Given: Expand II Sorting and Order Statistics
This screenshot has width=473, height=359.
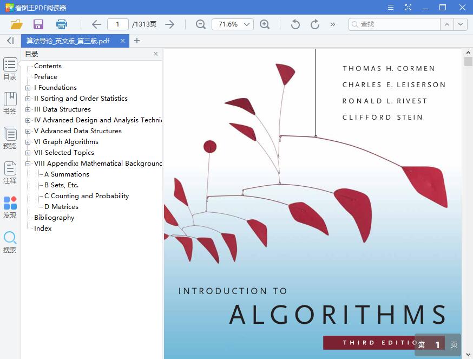Looking at the screenshot, I should (x=28, y=99).
